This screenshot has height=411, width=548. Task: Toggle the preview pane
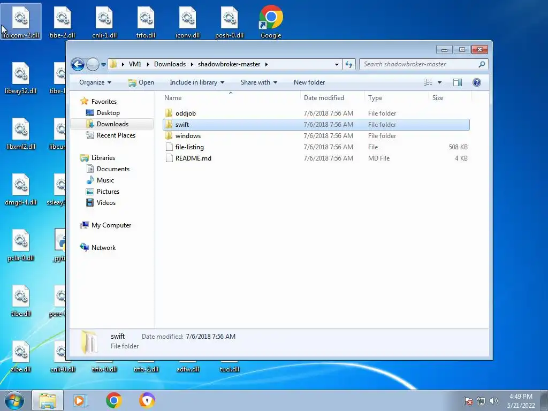[458, 82]
